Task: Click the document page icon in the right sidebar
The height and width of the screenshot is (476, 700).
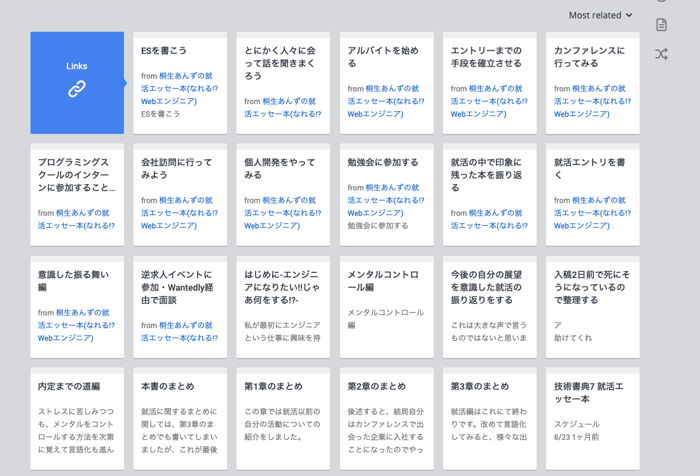Action: [x=661, y=24]
